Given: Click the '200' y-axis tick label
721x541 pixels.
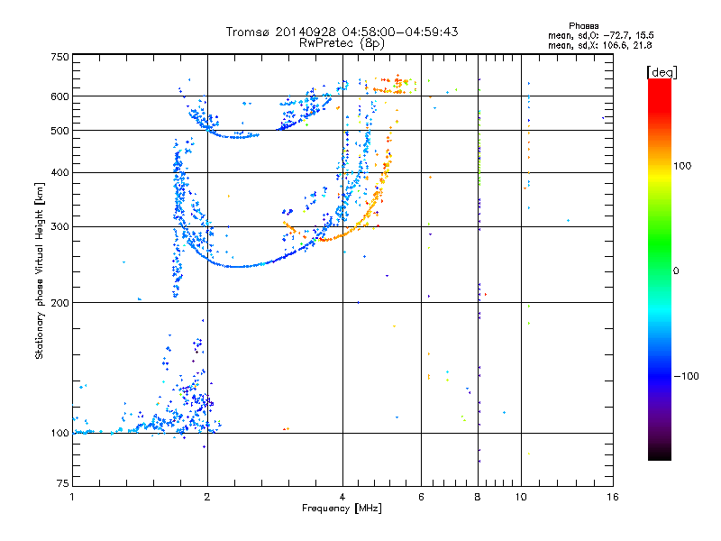Looking at the screenshot, I should point(59,303).
